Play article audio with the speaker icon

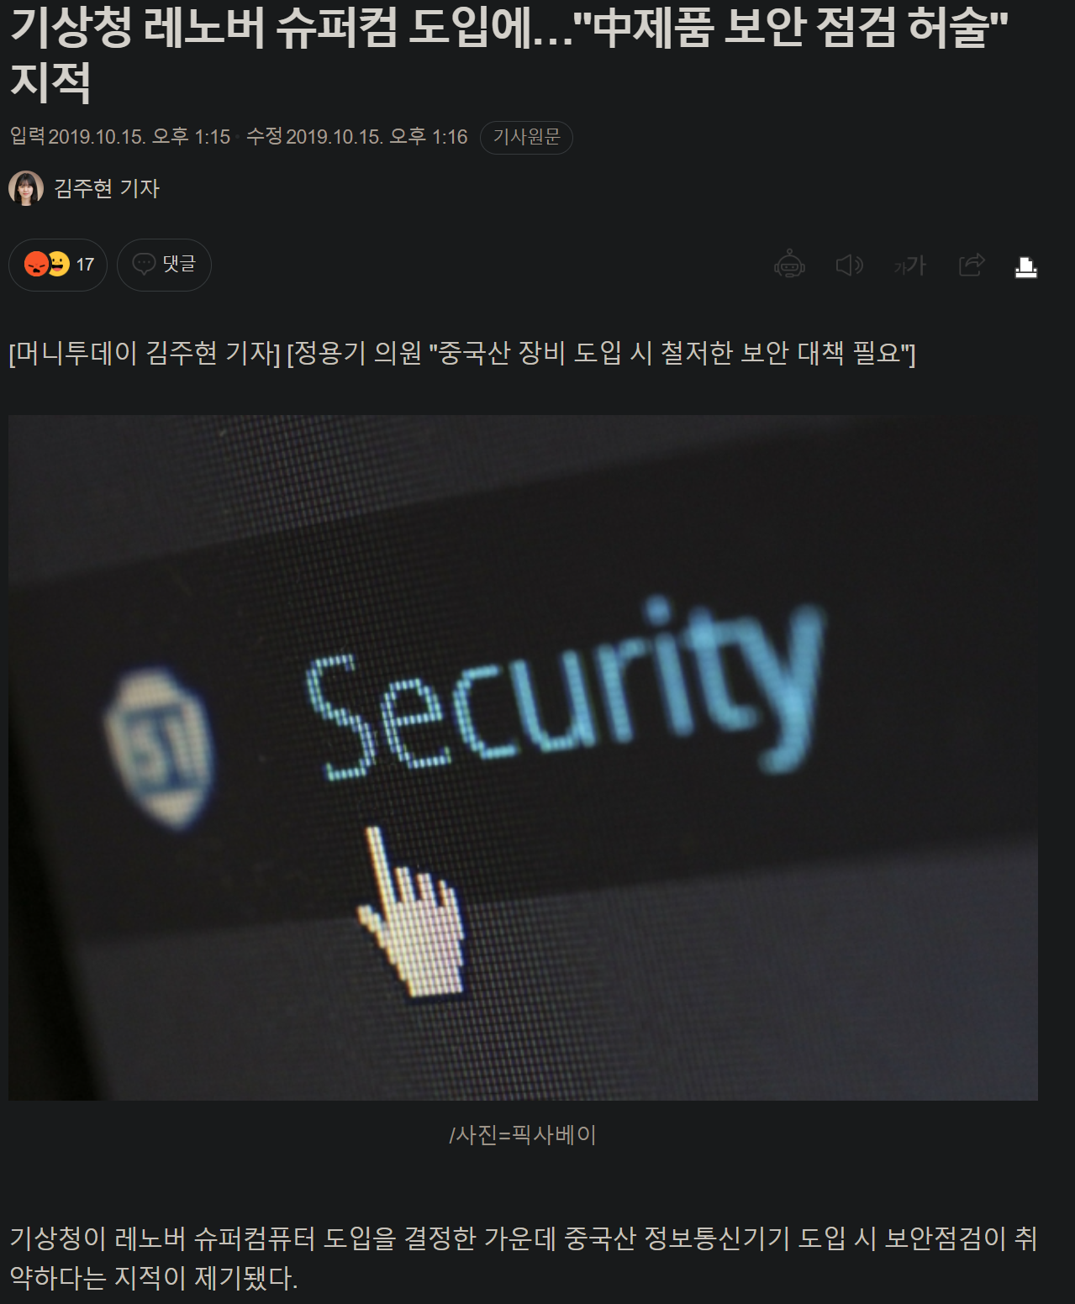click(850, 266)
